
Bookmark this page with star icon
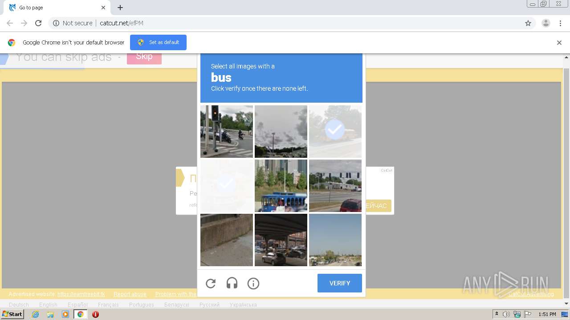pyautogui.click(x=528, y=23)
